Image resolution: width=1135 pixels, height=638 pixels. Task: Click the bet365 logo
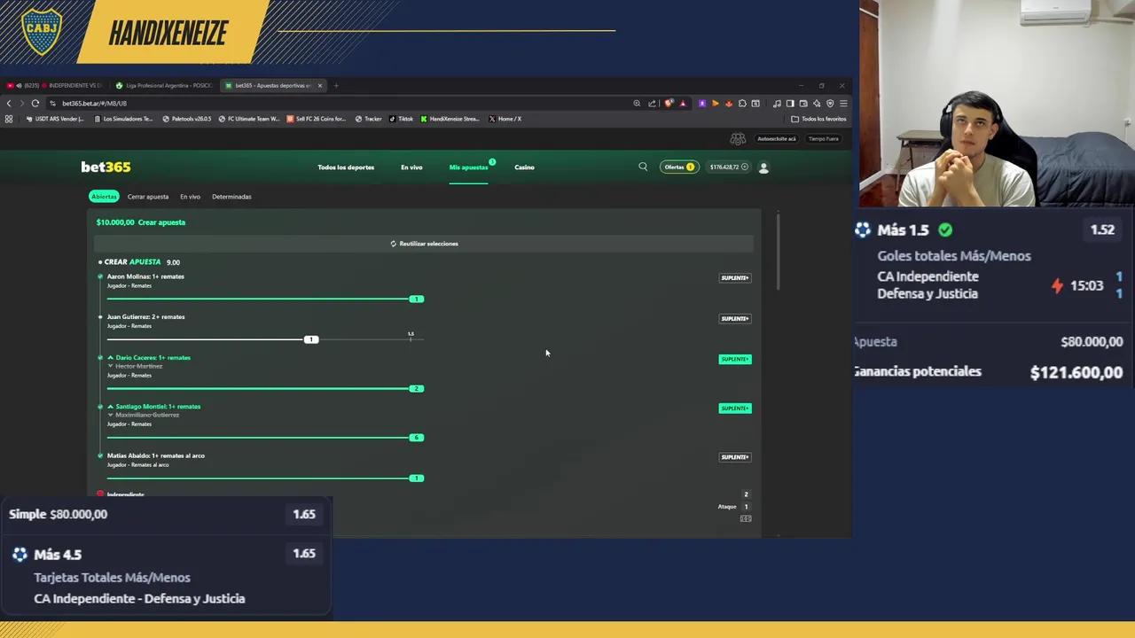(x=106, y=167)
